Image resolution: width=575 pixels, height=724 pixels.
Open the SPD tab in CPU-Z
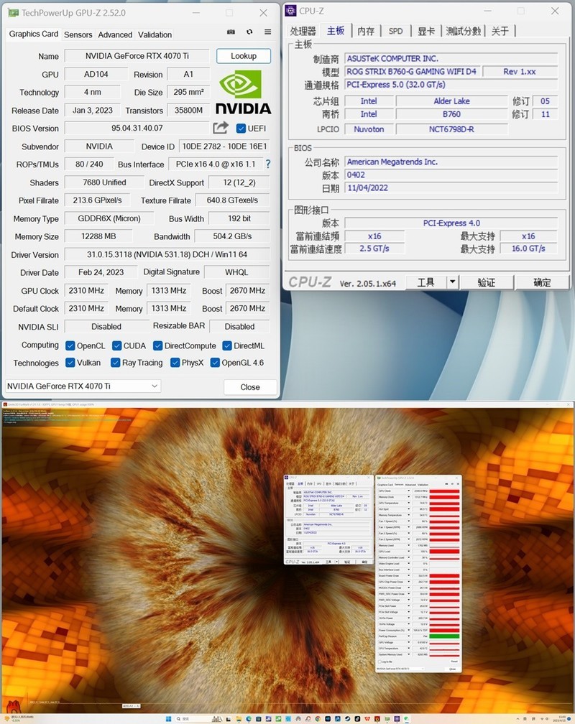pos(395,31)
